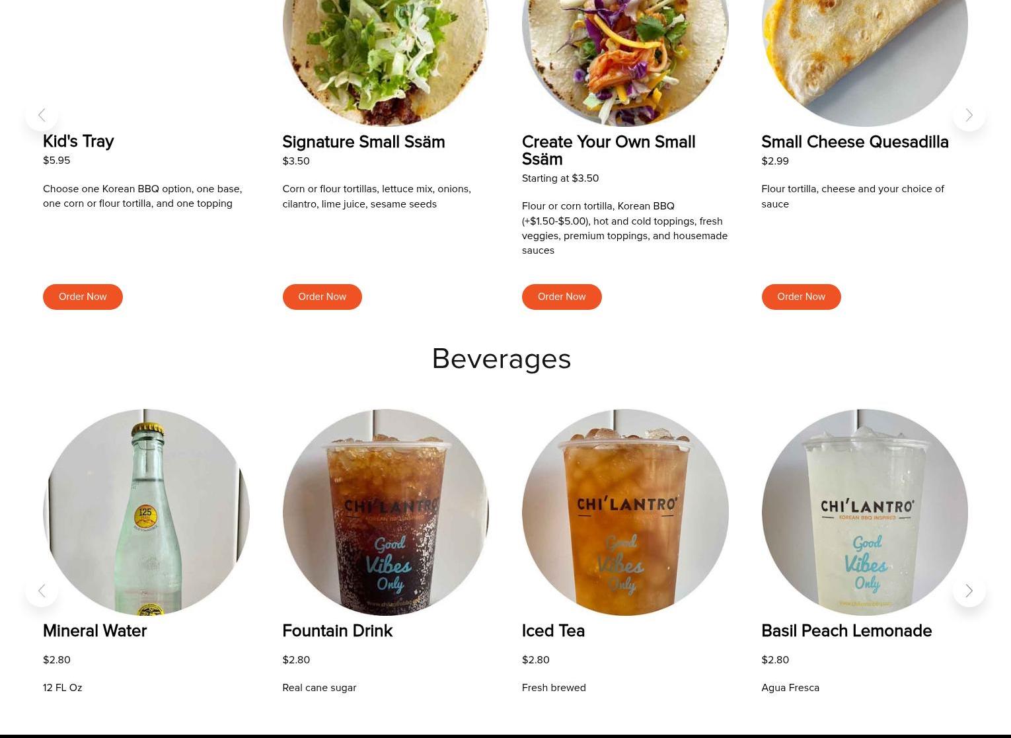1011x738 pixels.
Task: Click the Basil Peach Lemonade title
Action: pyautogui.click(x=846, y=631)
